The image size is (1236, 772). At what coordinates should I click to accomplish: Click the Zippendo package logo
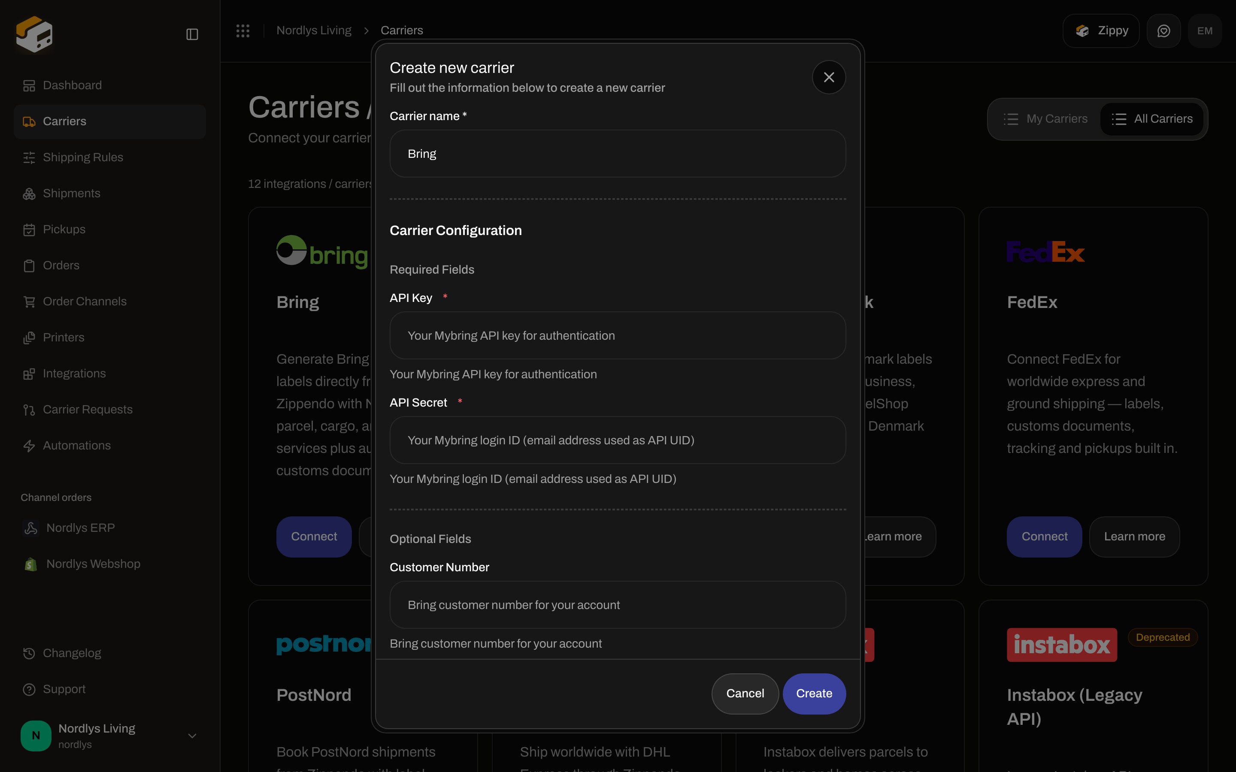pos(34,34)
